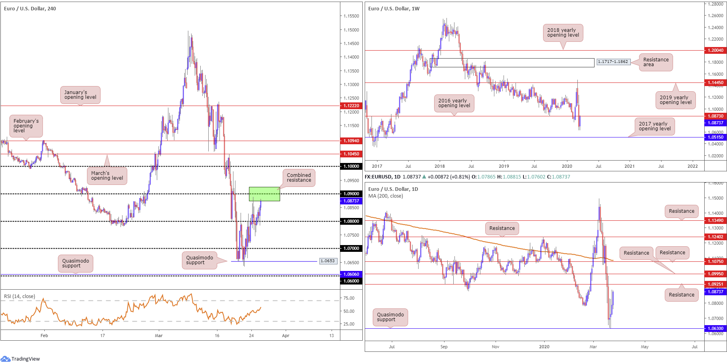Click the Quasimodo support callout on the daily chart
727x363 pixels.
[390, 317]
